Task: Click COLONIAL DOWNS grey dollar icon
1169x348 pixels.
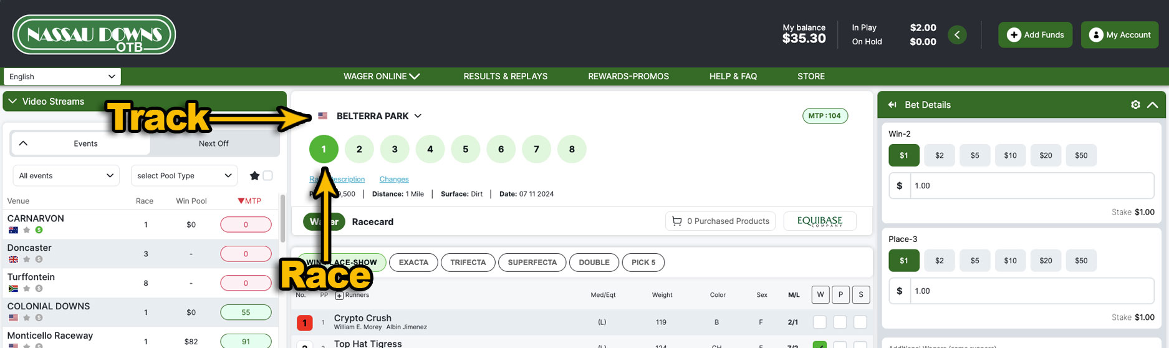Action: (x=39, y=318)
